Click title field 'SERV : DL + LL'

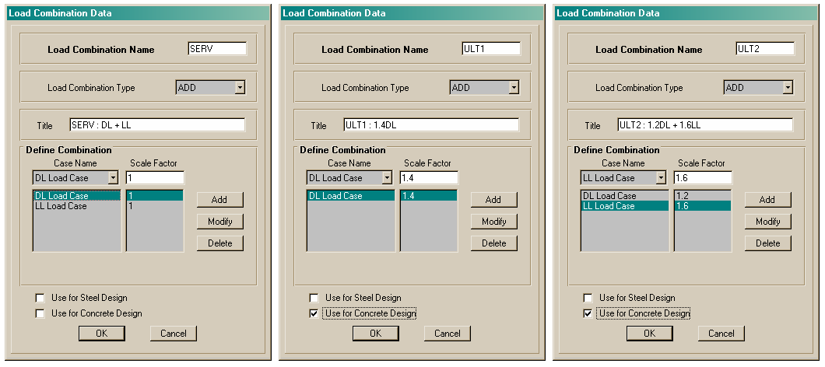pos(157,125)
